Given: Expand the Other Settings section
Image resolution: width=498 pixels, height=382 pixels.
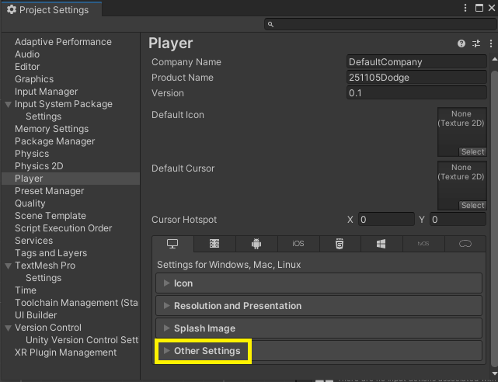Looking at the screenshot, I should pos(319,351).
